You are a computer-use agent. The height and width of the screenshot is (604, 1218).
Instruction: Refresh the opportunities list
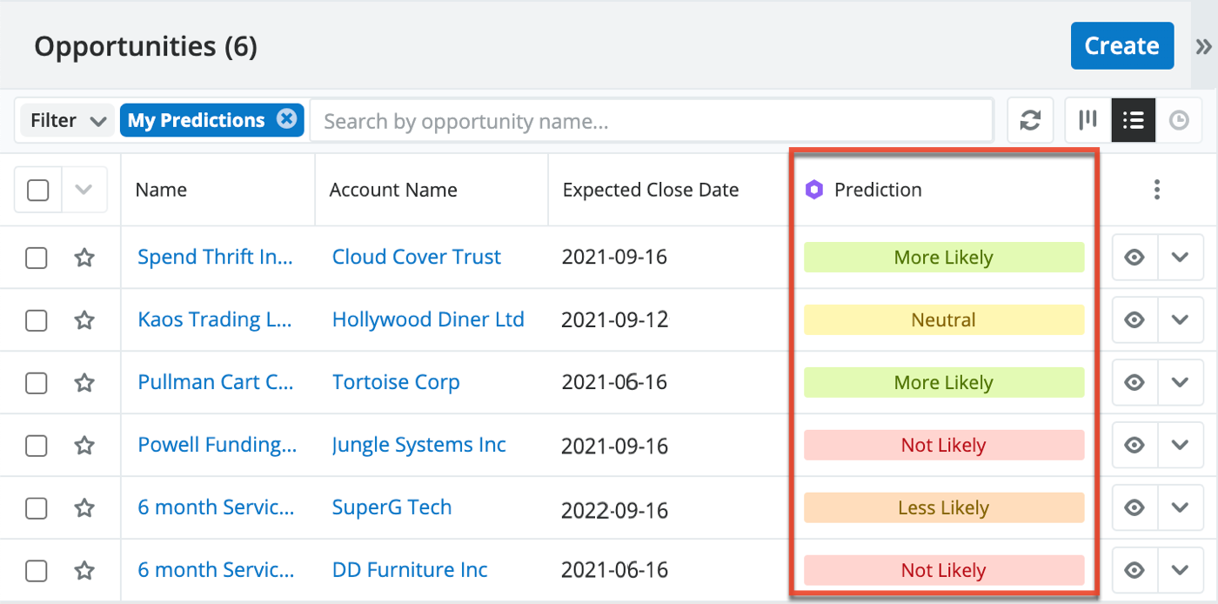(x=1030, y=120)
